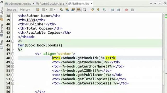Collapse code fold at line 47
The width and height of the screenshot is (167, 93).
click(x=13, y=54)
